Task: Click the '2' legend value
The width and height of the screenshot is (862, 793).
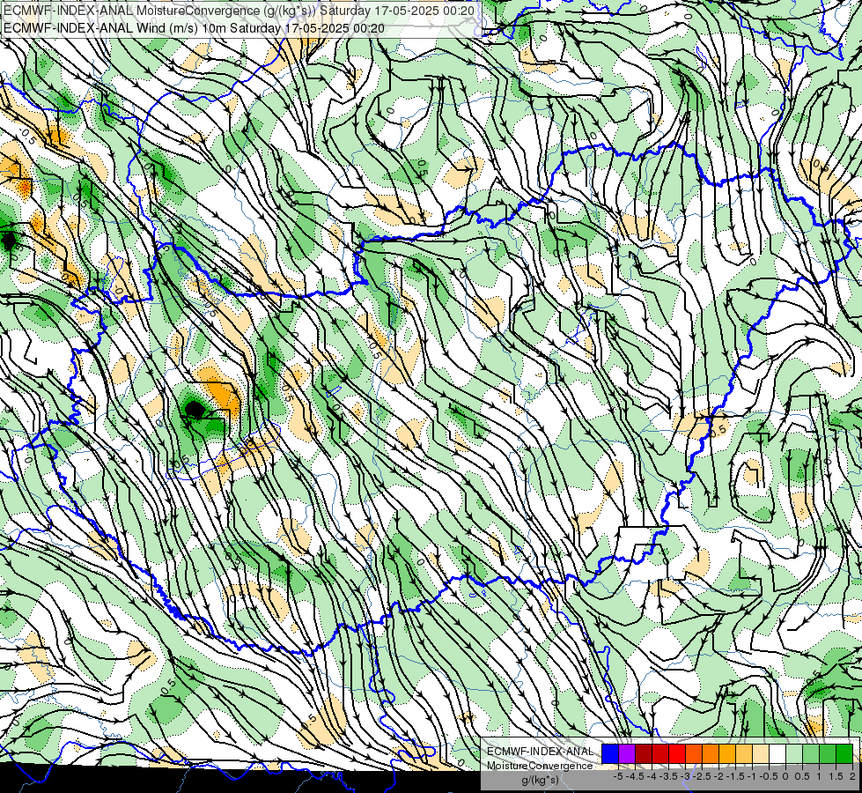Action: click(x=853, y=776)
